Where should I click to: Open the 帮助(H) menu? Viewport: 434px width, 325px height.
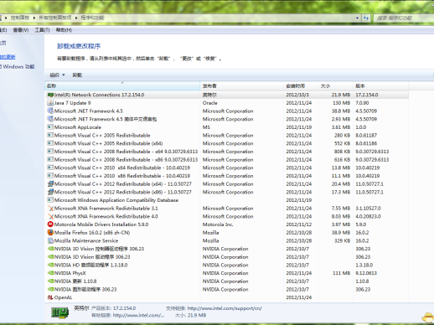click(x=64, y=30)
